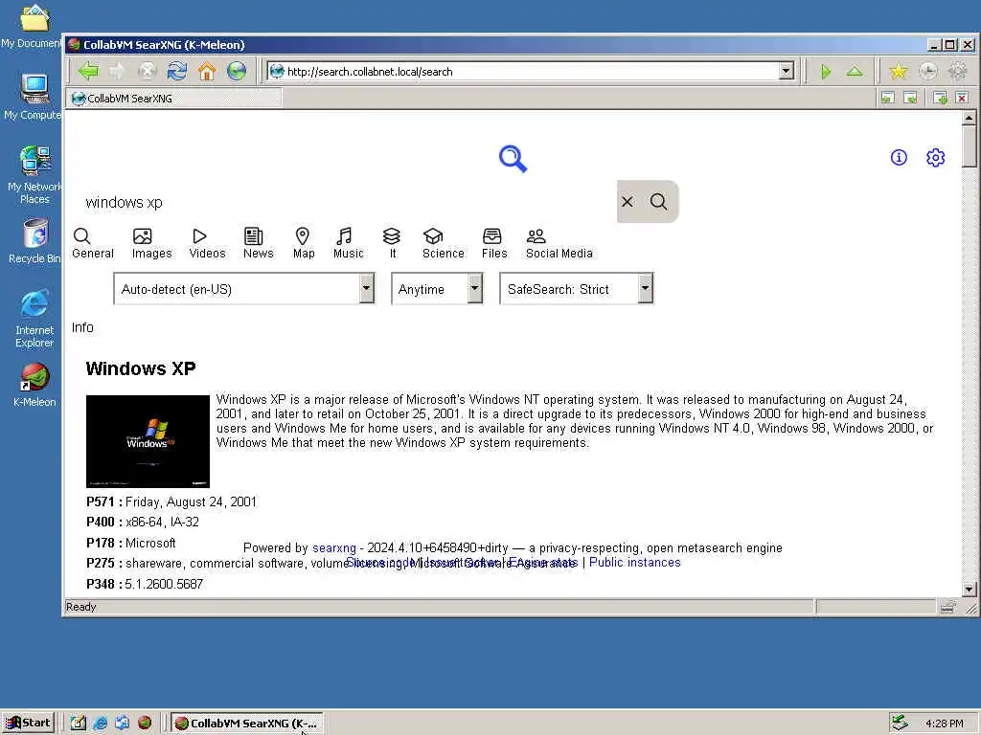The image size is (981, 735).
Task: Go to the Home page icon
Action: tap(207, 71)
